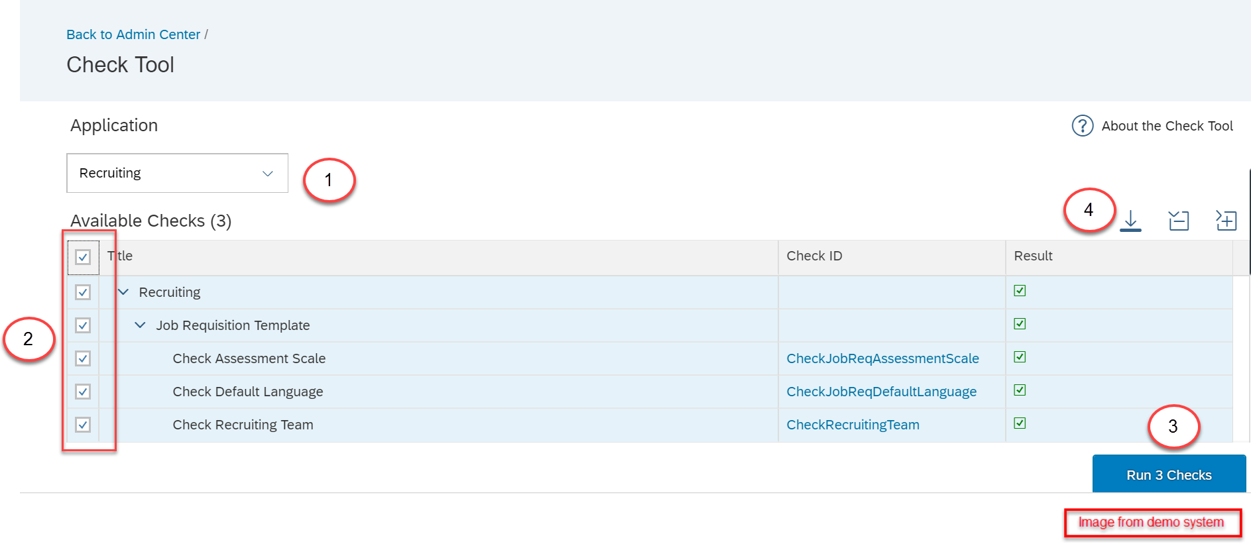The image size is (1251, 544).
Task: Toggle the select-all checkbox in table header
Action: click(x=83, y=257)
